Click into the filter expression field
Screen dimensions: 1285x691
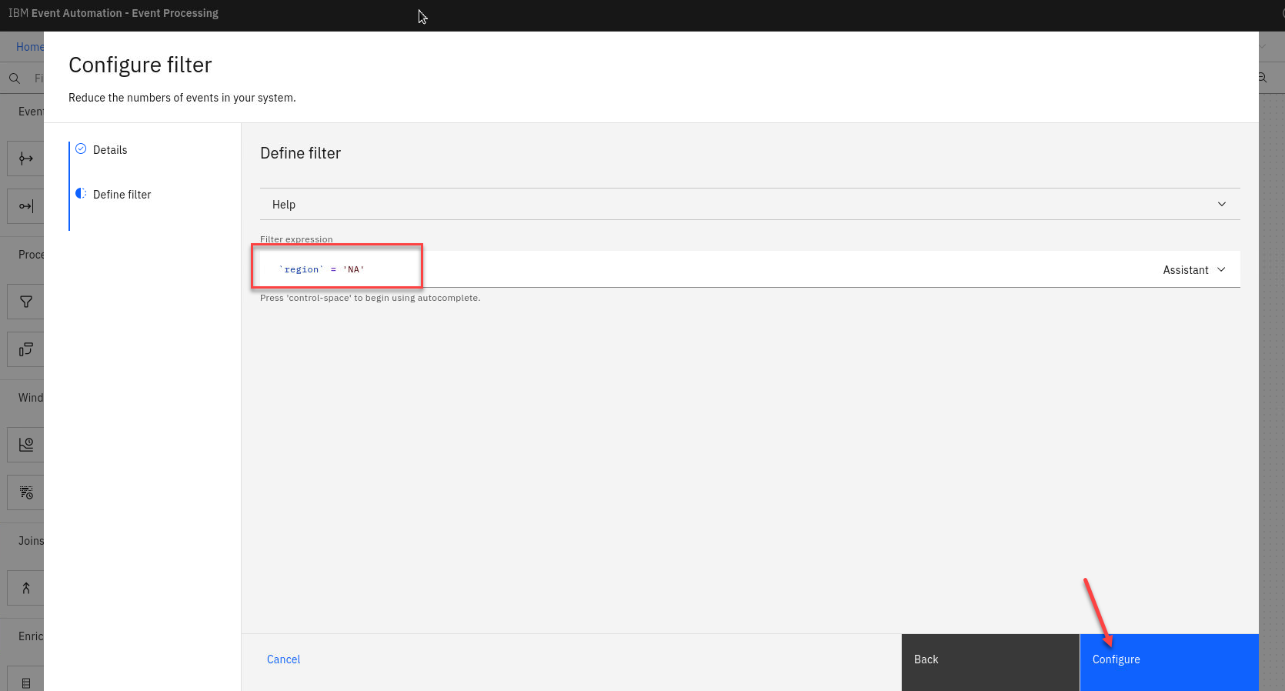693,269
